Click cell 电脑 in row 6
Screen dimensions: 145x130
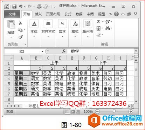[109, 89]
